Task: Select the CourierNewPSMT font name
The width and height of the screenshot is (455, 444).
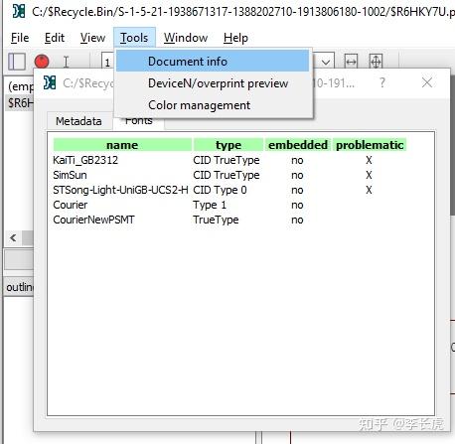Action: tap(93, 220)
